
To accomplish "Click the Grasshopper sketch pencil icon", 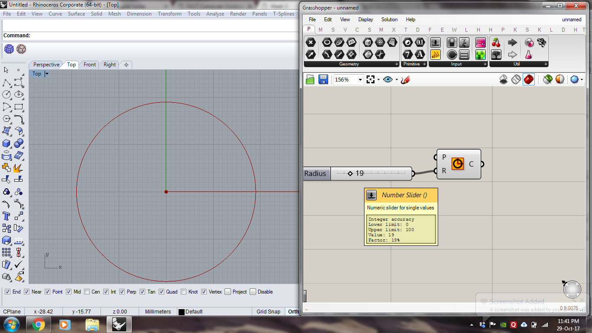I will tap(405, 80).
